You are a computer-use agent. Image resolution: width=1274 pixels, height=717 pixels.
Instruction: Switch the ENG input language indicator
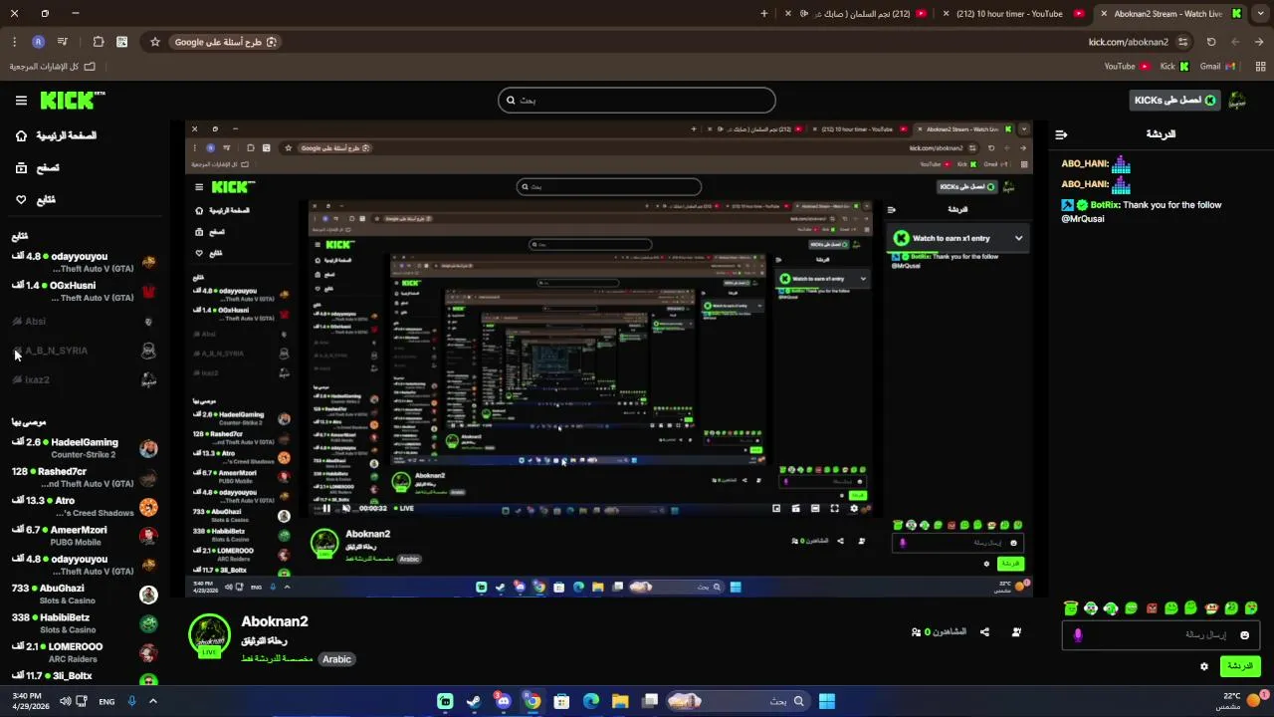point(106,701)
